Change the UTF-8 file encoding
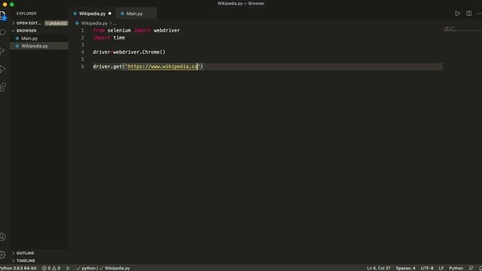 click(x=427, y=268)
